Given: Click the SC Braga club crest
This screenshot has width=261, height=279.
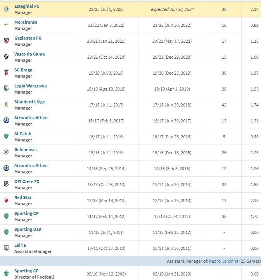Looking at the screenshot, I should [6, 73].
